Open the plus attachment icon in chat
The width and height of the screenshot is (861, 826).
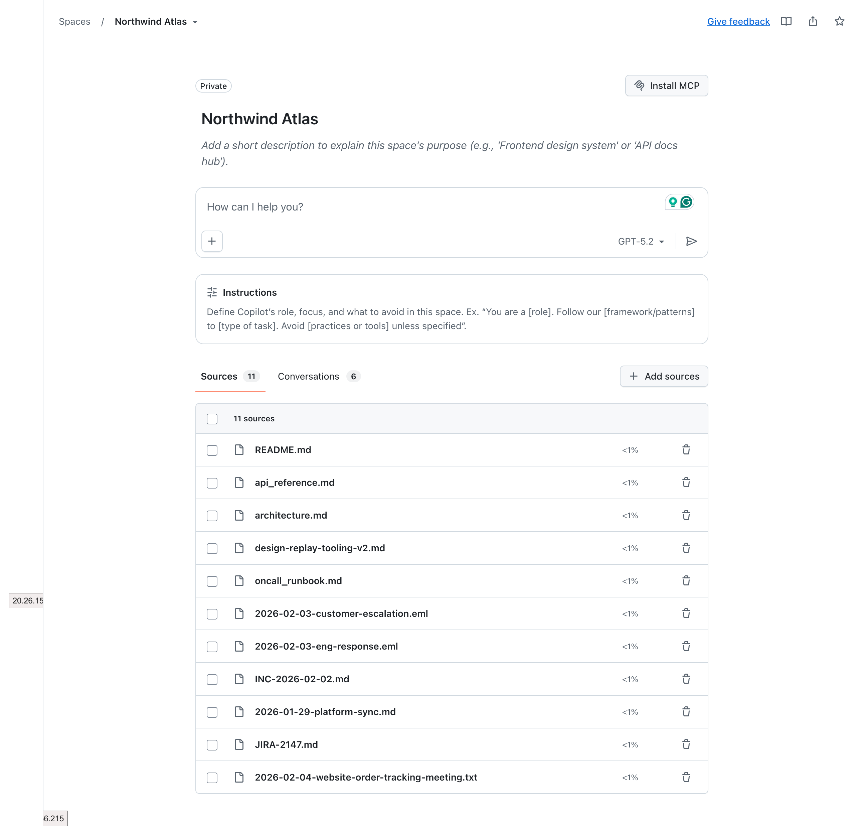tap(212, 241)
